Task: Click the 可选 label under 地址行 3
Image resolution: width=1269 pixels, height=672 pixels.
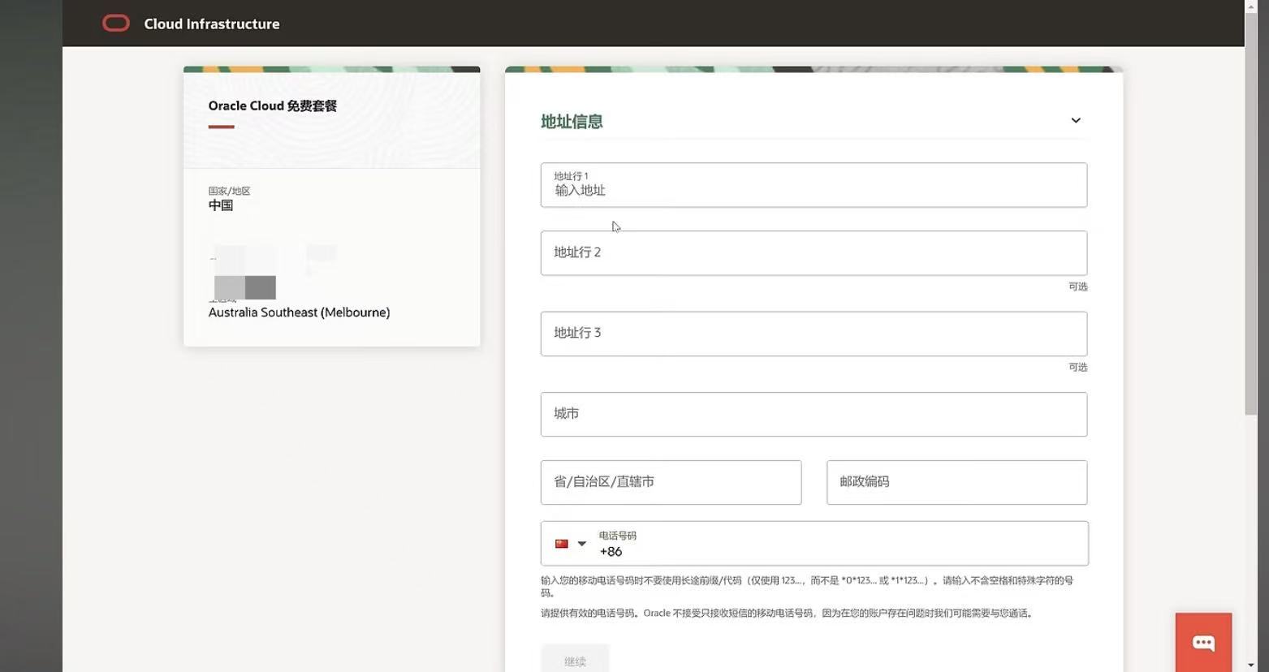Action: coord(1077,367)
